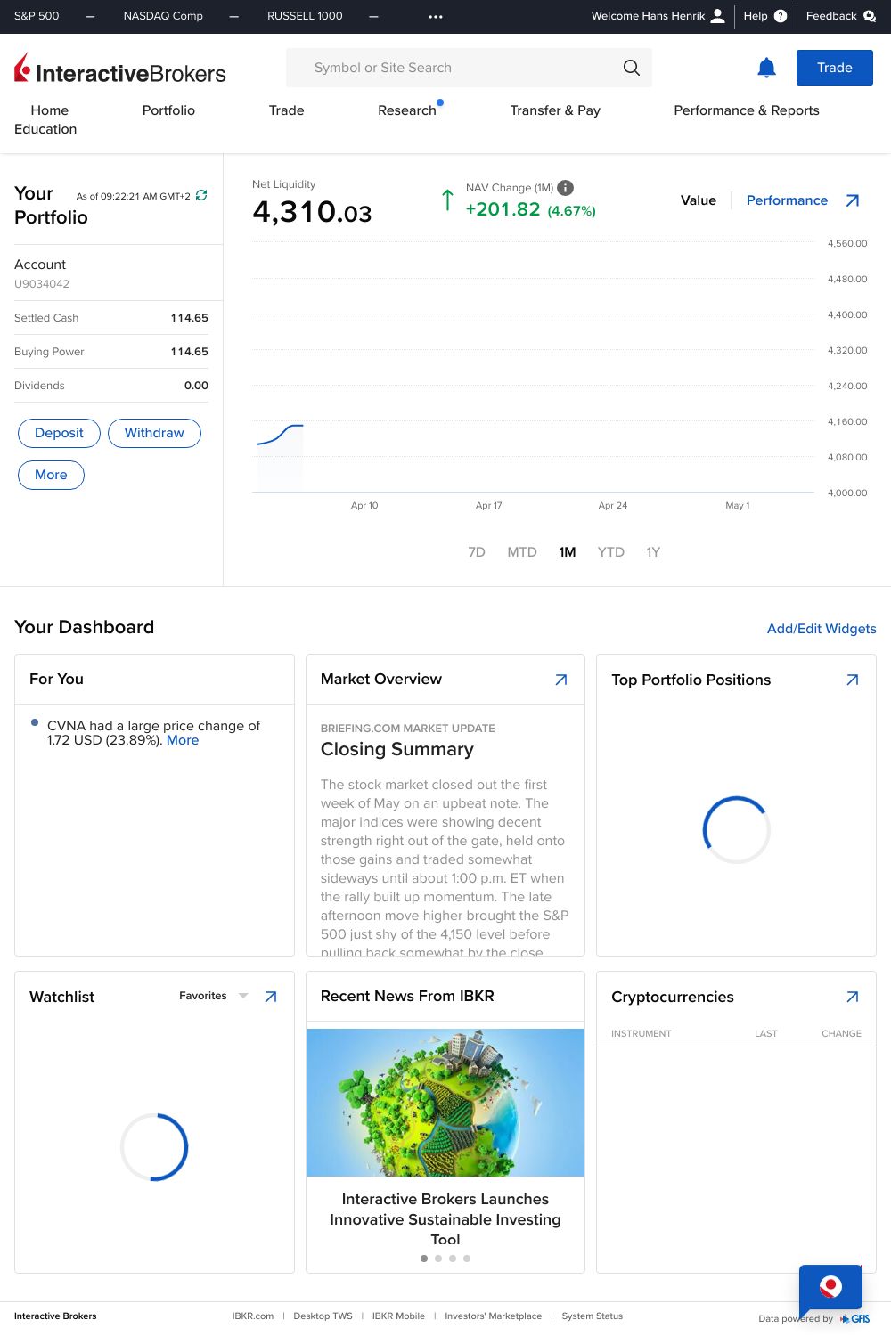The height and width of the screenshot is (1336, 891).
Task: Switch chart to Performance view
Action: (787, 200)
